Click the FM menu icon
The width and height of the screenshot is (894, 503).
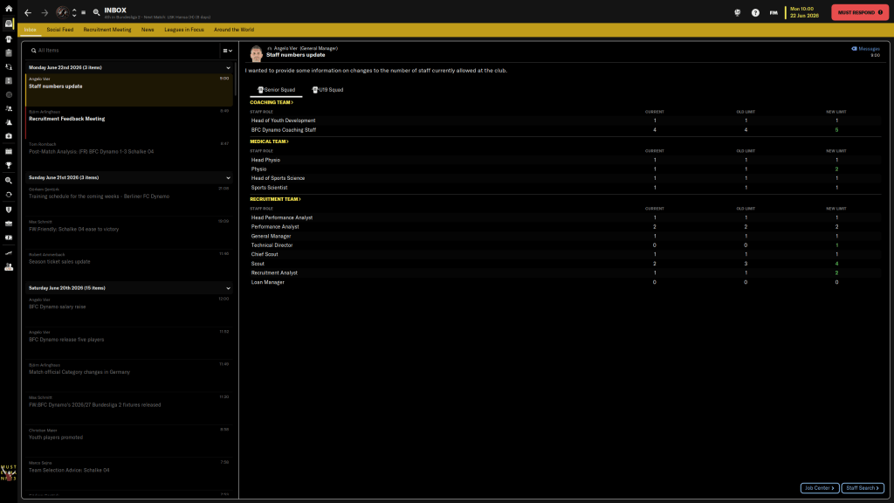tap(774, 12)
